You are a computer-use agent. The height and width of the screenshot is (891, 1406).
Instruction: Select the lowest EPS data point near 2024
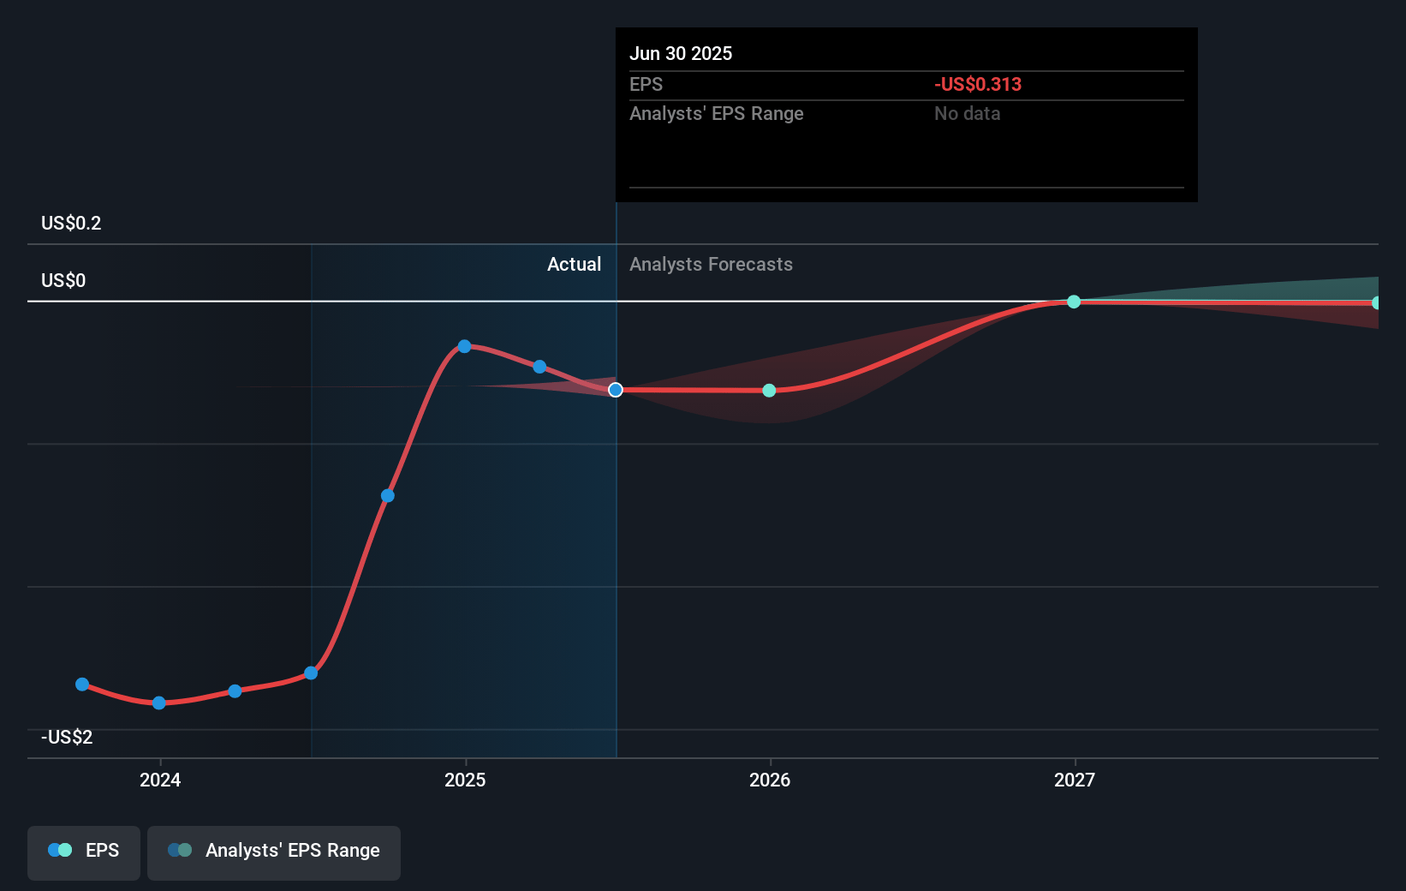158,703
